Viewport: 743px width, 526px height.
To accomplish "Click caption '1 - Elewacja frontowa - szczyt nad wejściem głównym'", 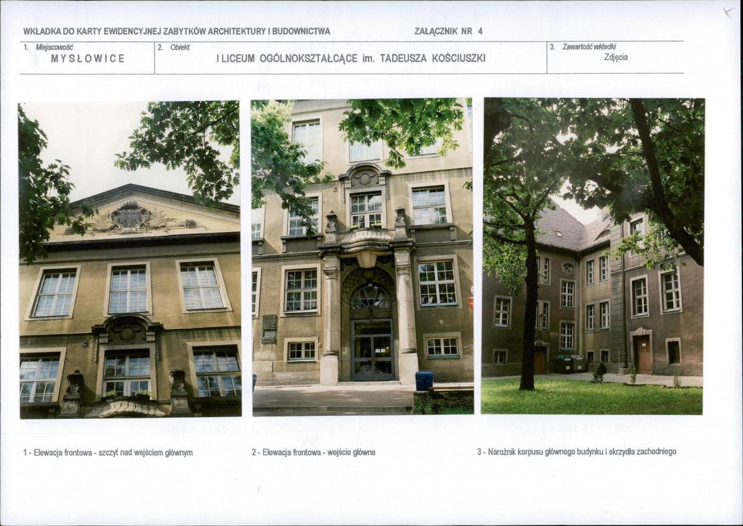I will point(108,452).
